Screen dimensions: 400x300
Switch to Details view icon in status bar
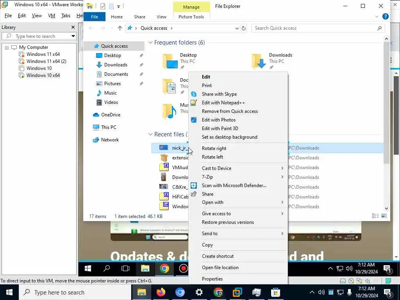[x=375, y=216]
